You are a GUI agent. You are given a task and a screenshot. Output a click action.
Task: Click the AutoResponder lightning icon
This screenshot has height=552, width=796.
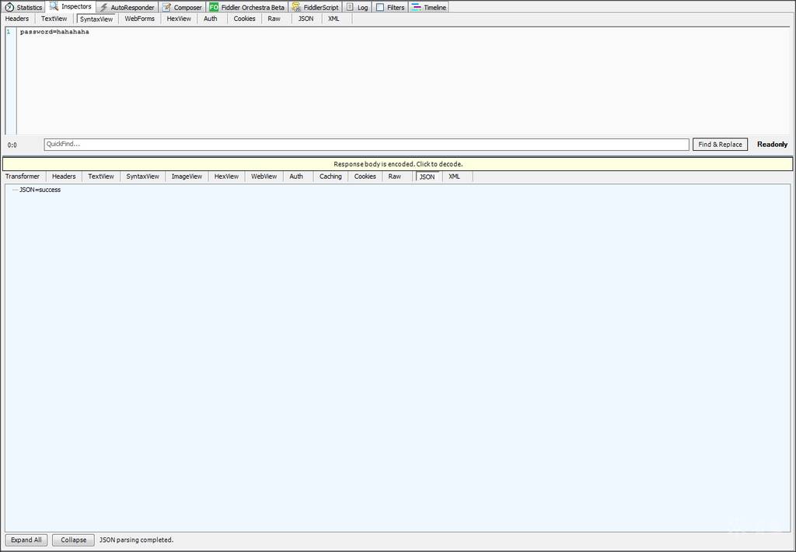tap(103, 7)
